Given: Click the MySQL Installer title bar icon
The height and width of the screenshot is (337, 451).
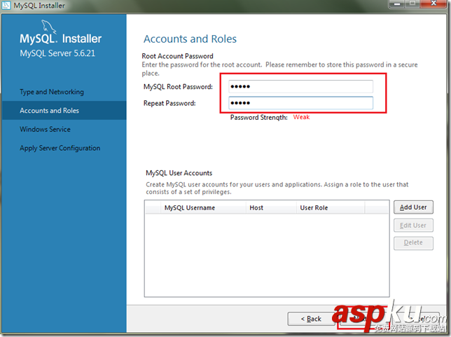Looking at the screenshot, I should pyautogui.click(x=6, y=5).
